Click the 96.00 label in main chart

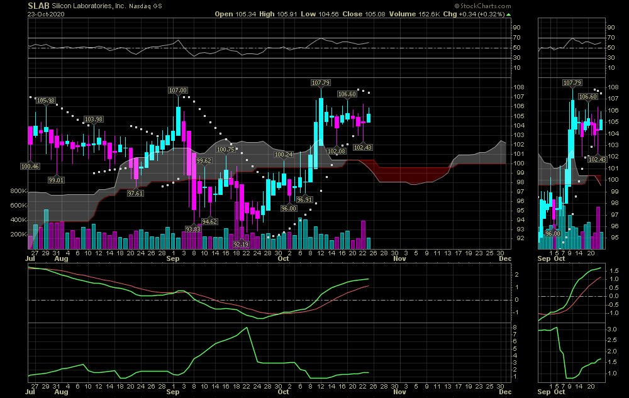(289, 208)
